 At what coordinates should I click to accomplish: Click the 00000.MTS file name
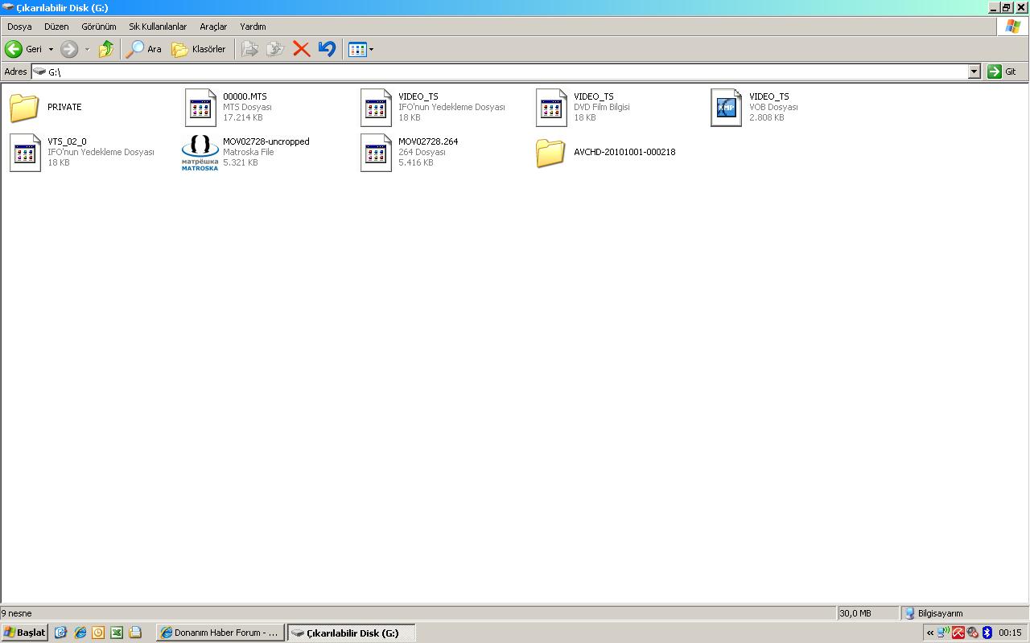(245, 96)
